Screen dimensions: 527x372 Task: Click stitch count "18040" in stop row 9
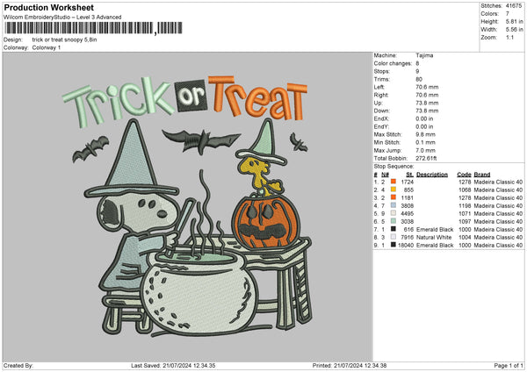coord(406,246)
